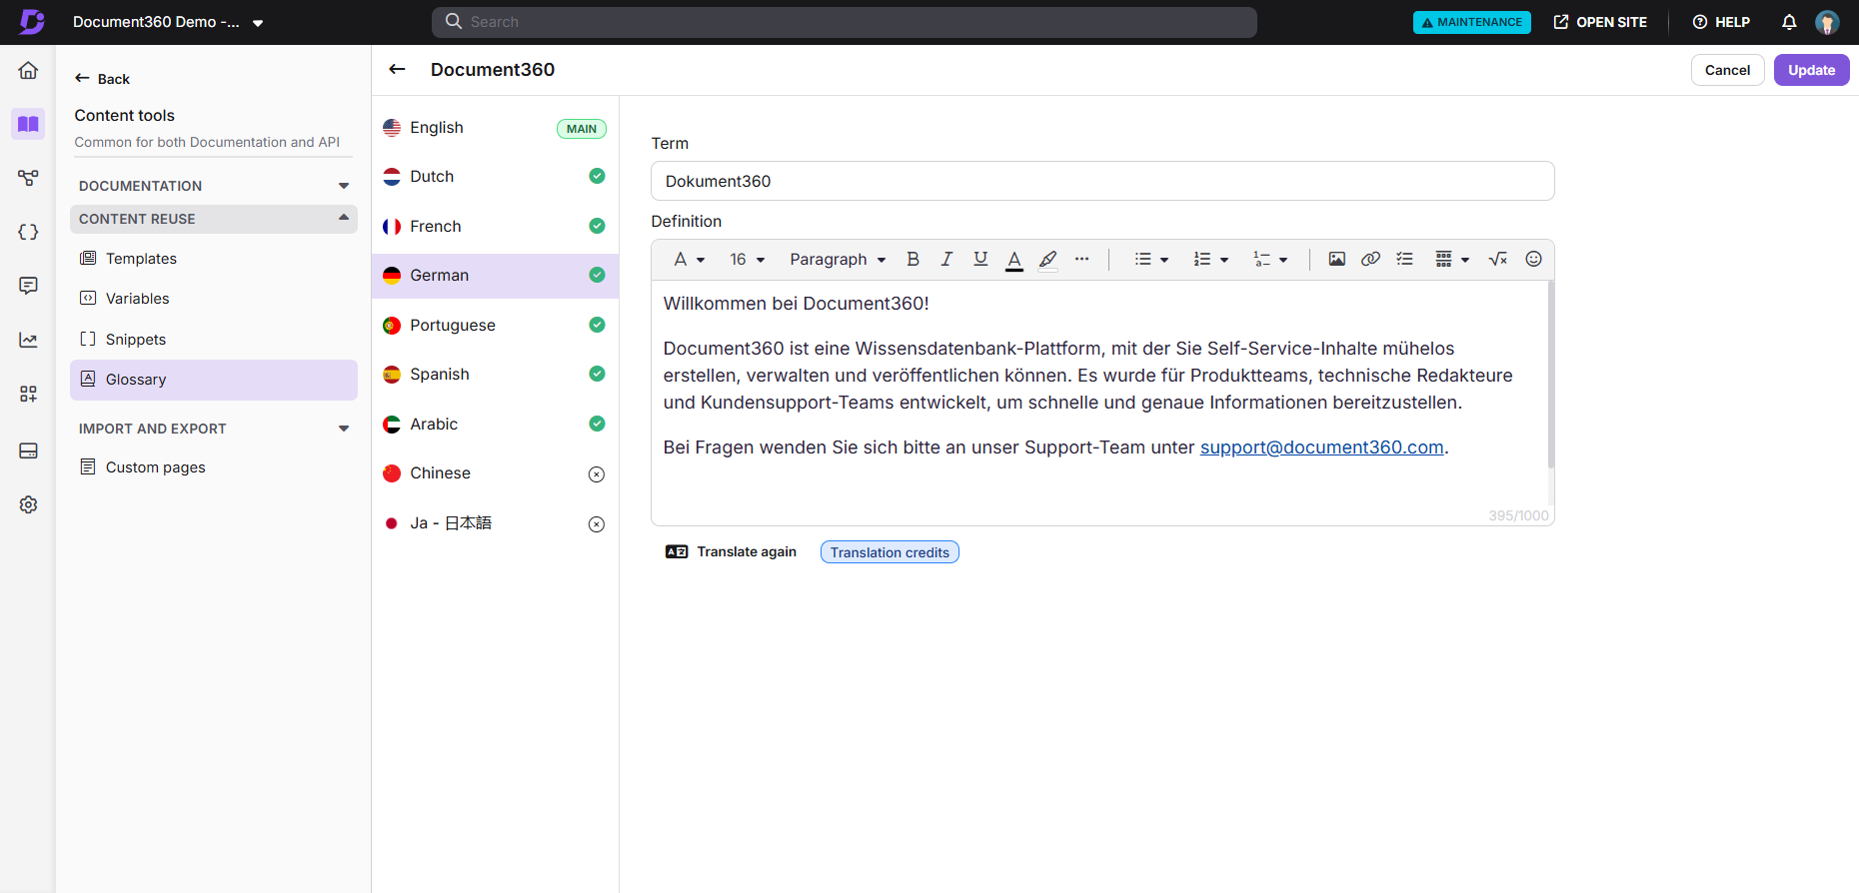Open the Documentation book icon in left rail
Image resolution: width=1859 pixels, height=893 pixels.
click(28, 124)
